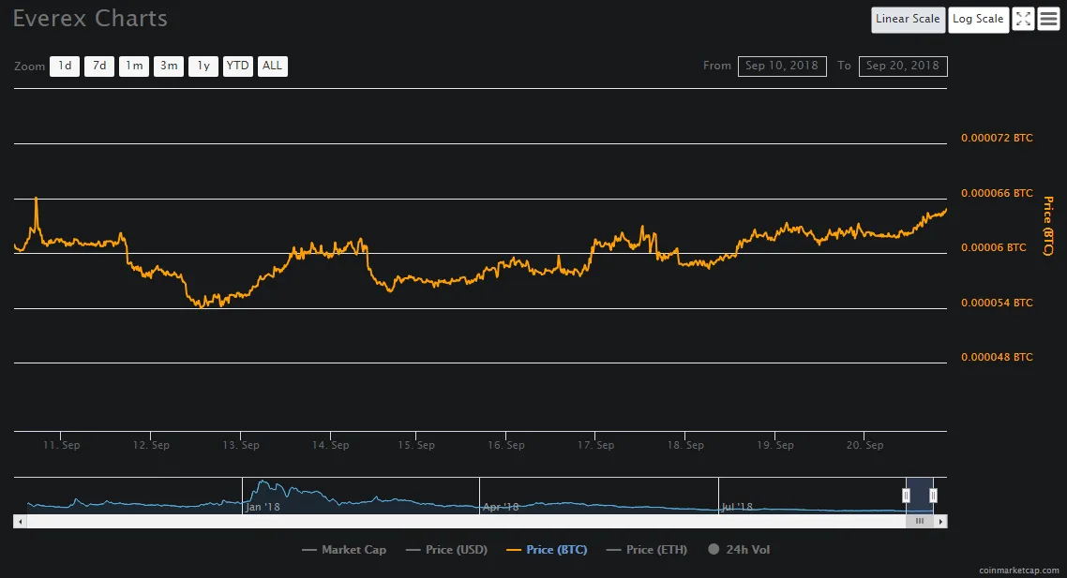The height and width of the screenshot is (578, 1067).
Task: Set zoom range to 3m
Action: (169, 66)
